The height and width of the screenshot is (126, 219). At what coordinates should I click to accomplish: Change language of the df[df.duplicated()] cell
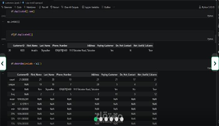pos(210,39)
